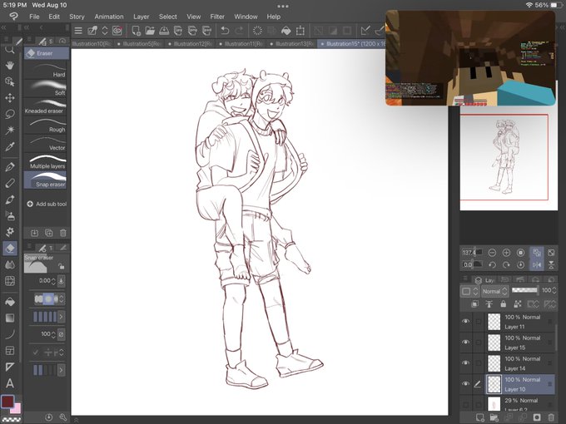566x424 pixels.
Task: Open the Filter menu
Action: (217, 17)
